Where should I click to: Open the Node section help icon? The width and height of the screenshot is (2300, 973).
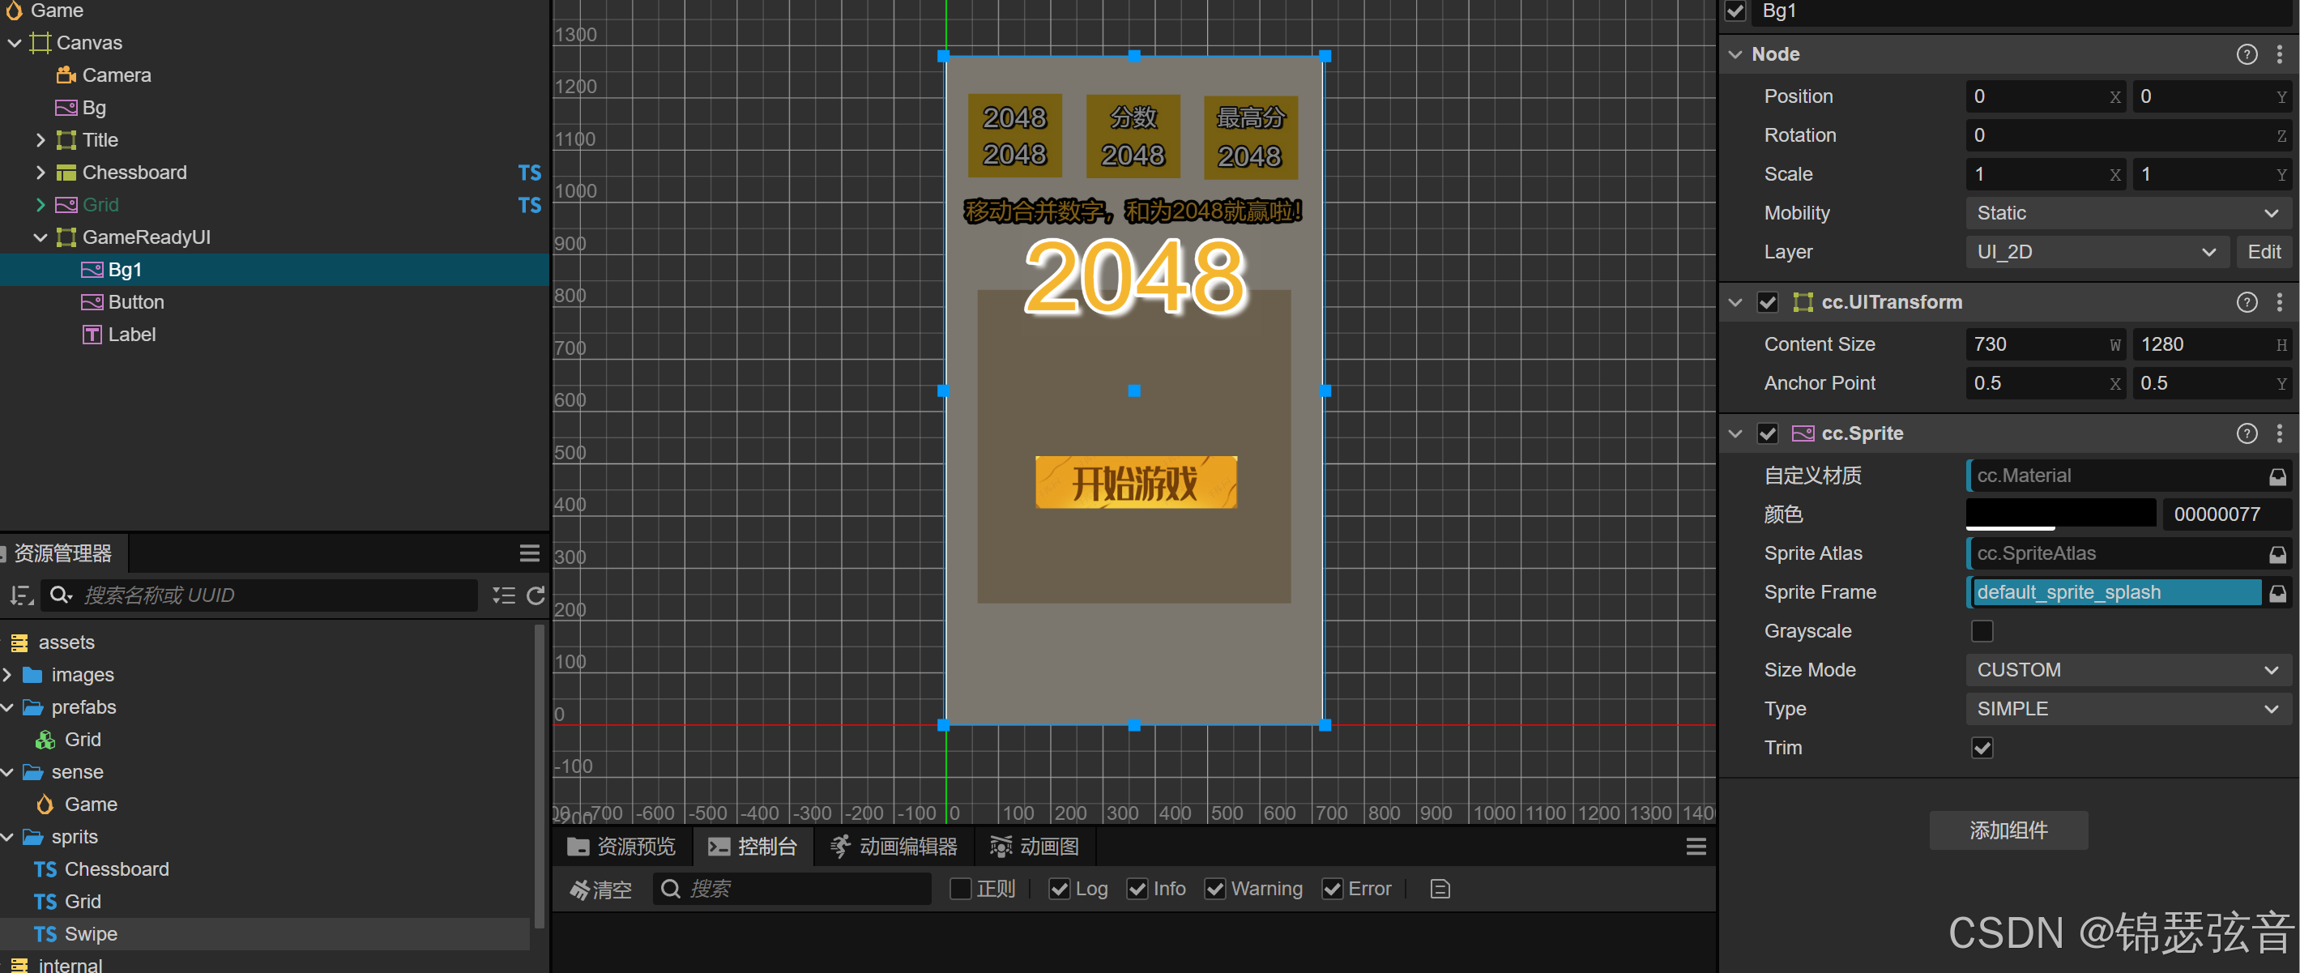(x=2247, y=54)
